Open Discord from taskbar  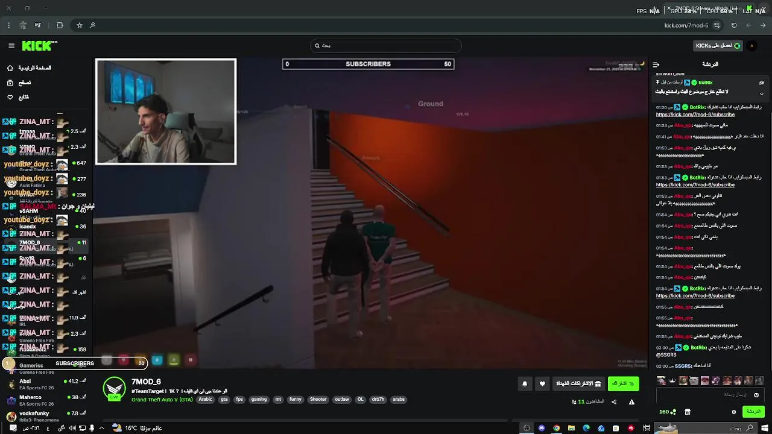542,428
